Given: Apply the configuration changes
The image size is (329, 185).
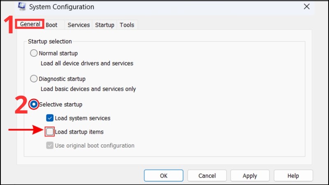Looking at the screenshot, I should (x=250, y=176).
